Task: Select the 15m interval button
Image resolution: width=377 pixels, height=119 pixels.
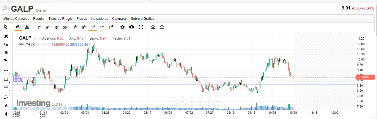Action: coord(57,27)
